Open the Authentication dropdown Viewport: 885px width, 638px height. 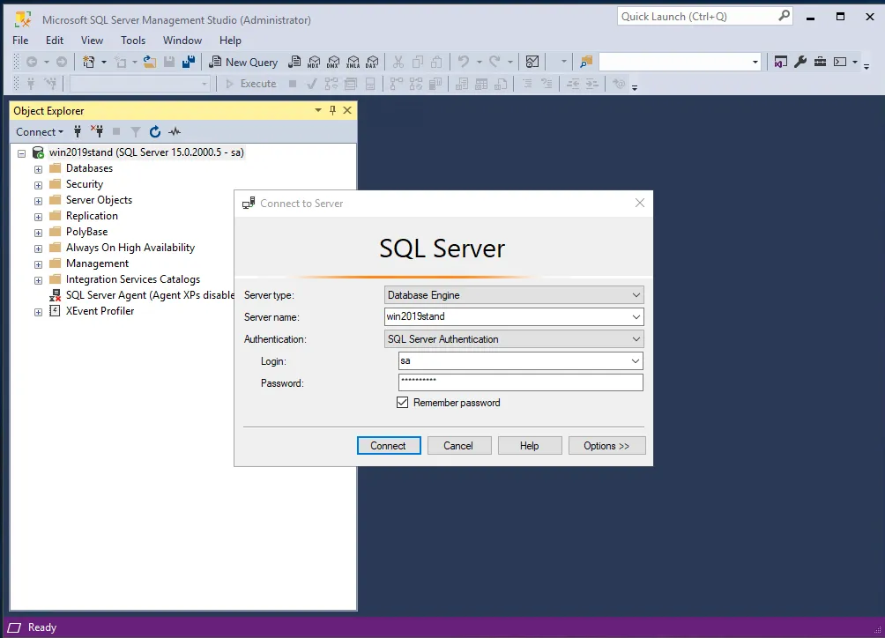pyautogui.click(x=636, y=338)
